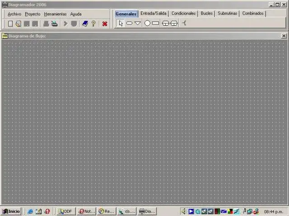Click the speaker volume tray icon
Viewport: 289px width, 216px height.
click(184, 211)
